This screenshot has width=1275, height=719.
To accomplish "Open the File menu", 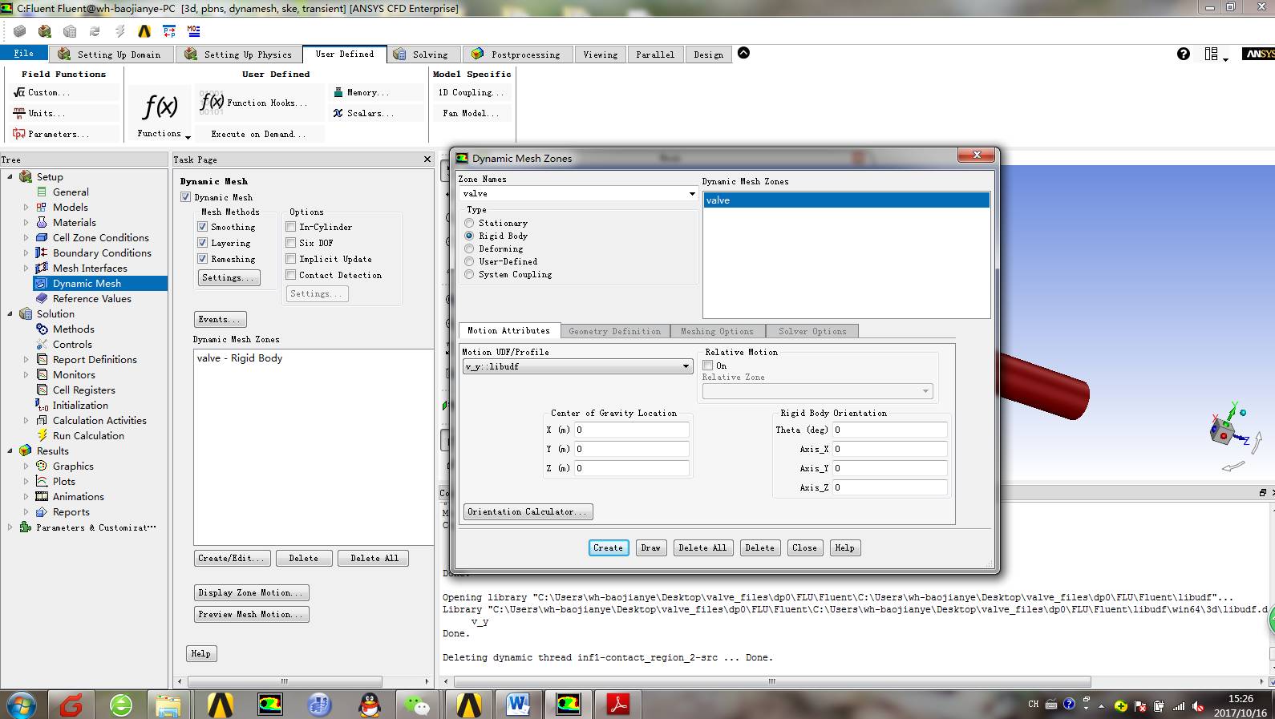I will point(24,53).
